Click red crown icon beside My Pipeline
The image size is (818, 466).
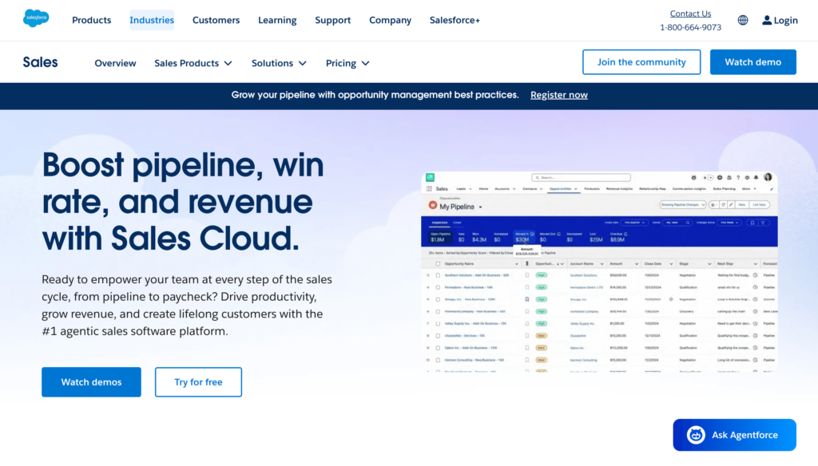pos(433,205)
